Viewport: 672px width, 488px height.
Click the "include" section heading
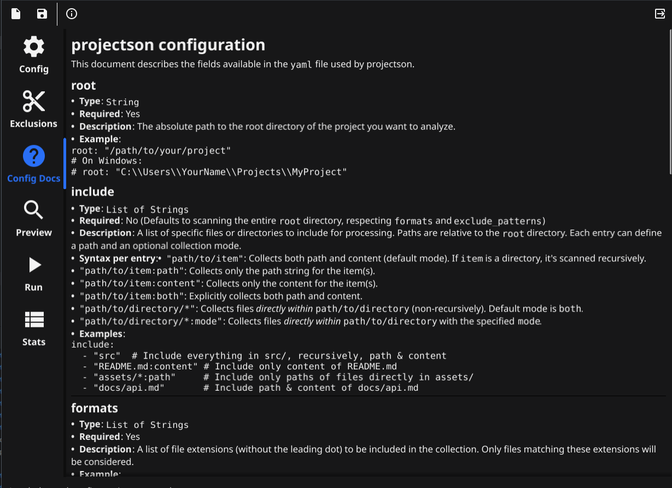[x=92, y=192]
